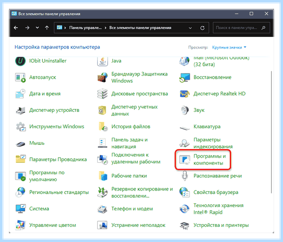The image size is (283, 242).
Task: Open the IObit Uninstaller icon
Action: pos(20,61)
